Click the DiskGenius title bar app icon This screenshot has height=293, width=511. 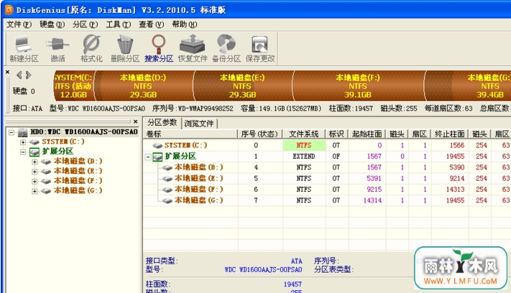pyautogui.click(x=9, y=10)
